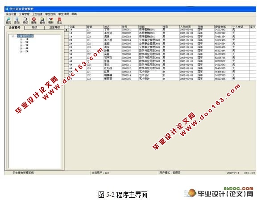Screen dimensions: 257x200
Task: Select the student ID cell 2006007
Action: [x=130, y=51]
